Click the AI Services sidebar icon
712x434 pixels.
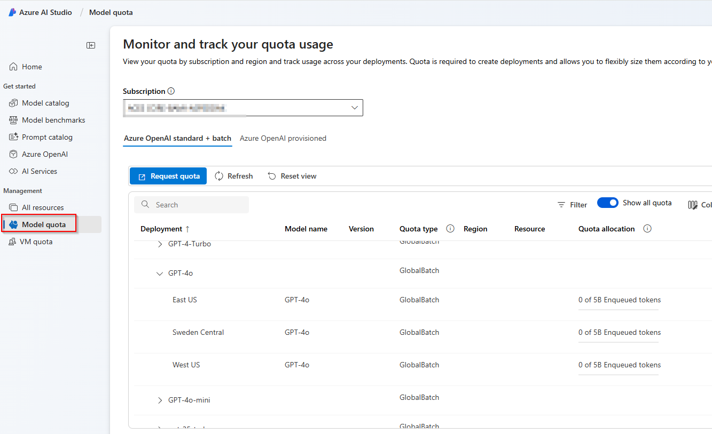pos(13,171)
